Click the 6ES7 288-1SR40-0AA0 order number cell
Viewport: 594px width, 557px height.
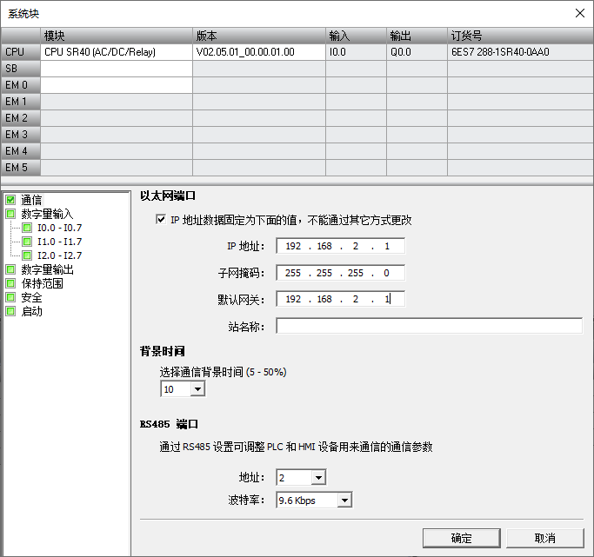[520, 52]
